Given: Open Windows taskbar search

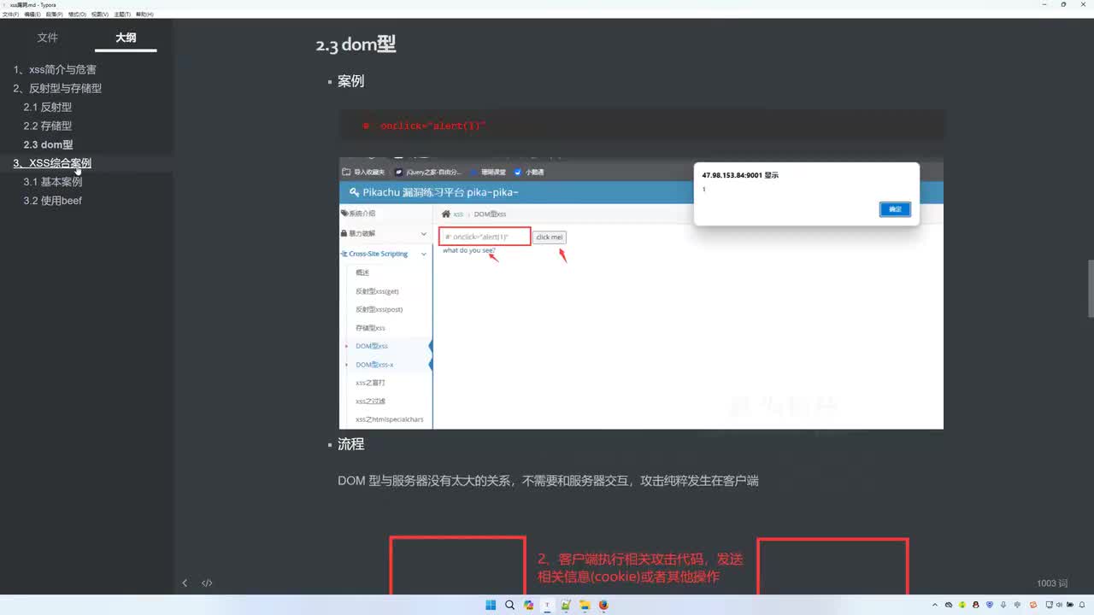Looking at the screenshot, I should [509, 605].
